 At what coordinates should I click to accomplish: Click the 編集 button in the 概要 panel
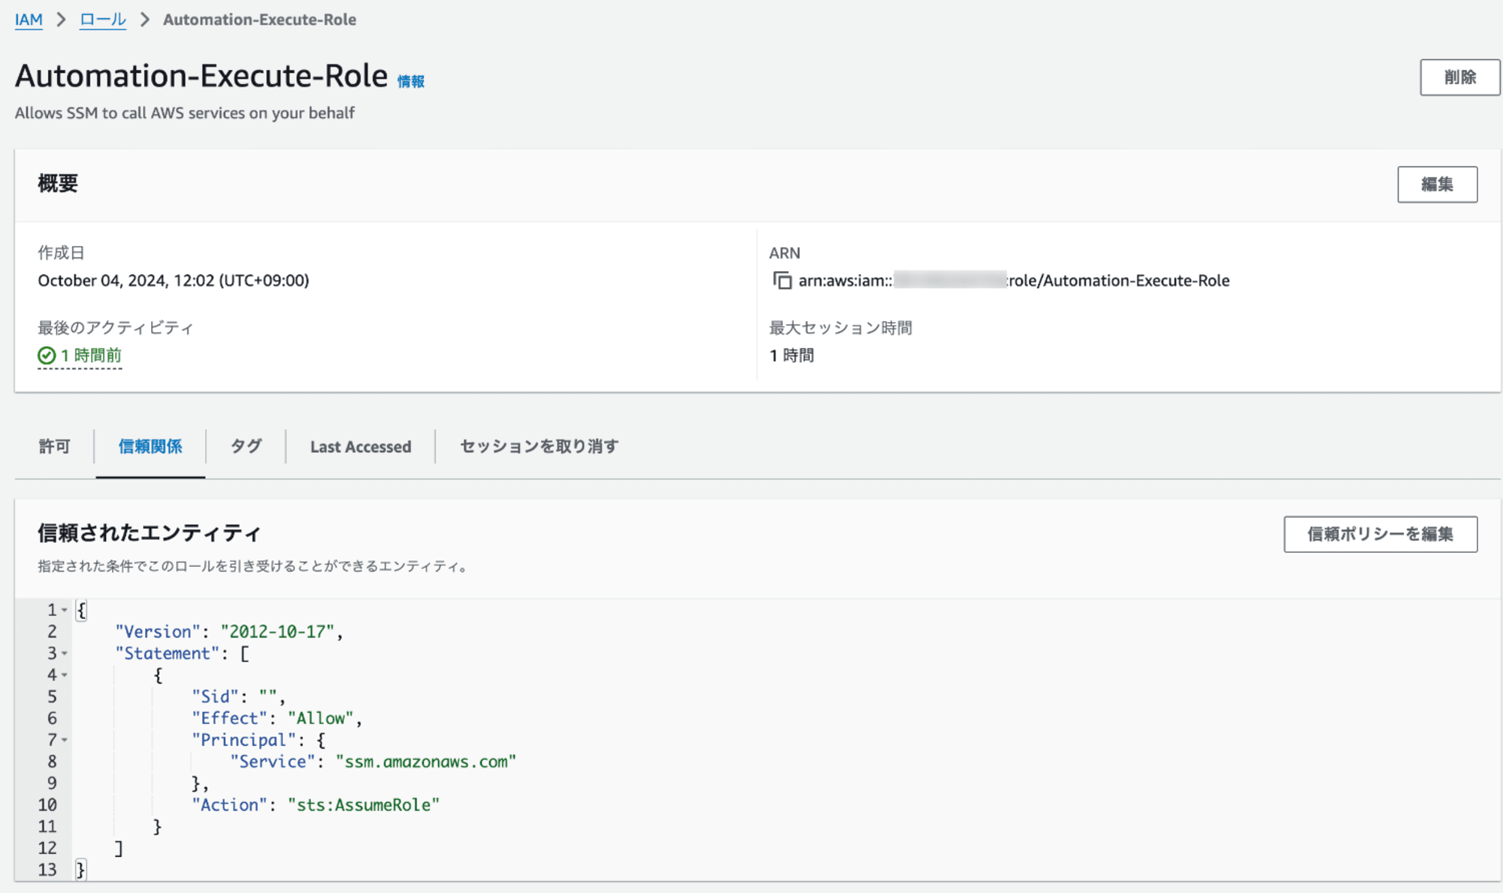(x=1437, y=184)
